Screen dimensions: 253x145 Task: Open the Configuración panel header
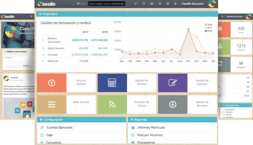point(81,120)
